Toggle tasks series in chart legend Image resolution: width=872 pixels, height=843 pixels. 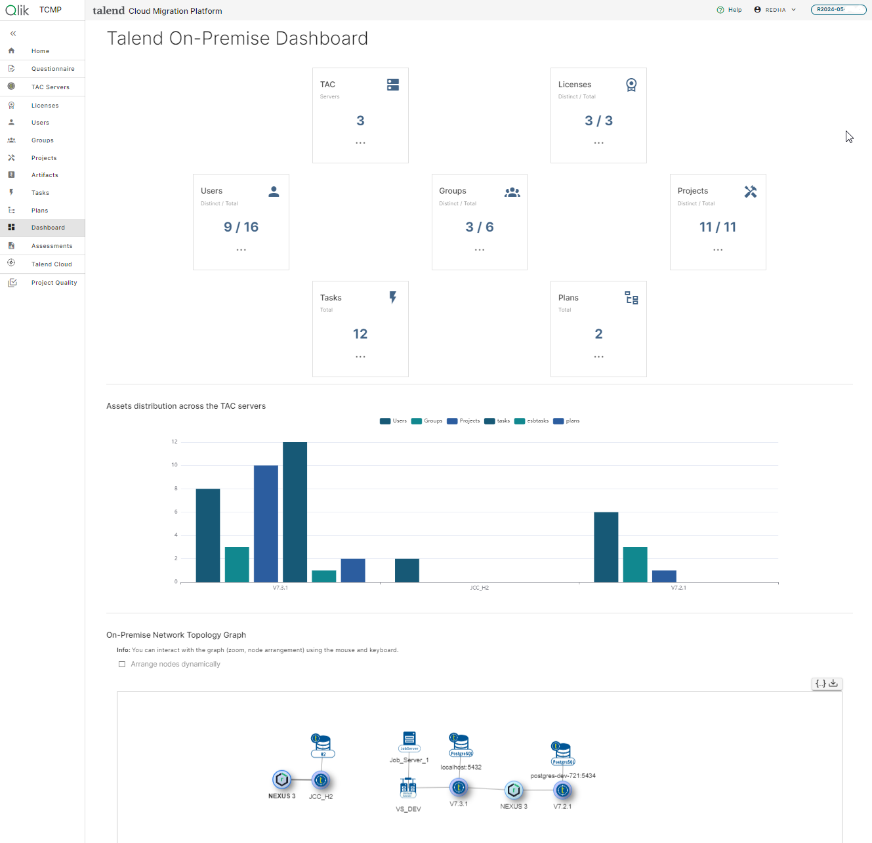coord(497,421)
